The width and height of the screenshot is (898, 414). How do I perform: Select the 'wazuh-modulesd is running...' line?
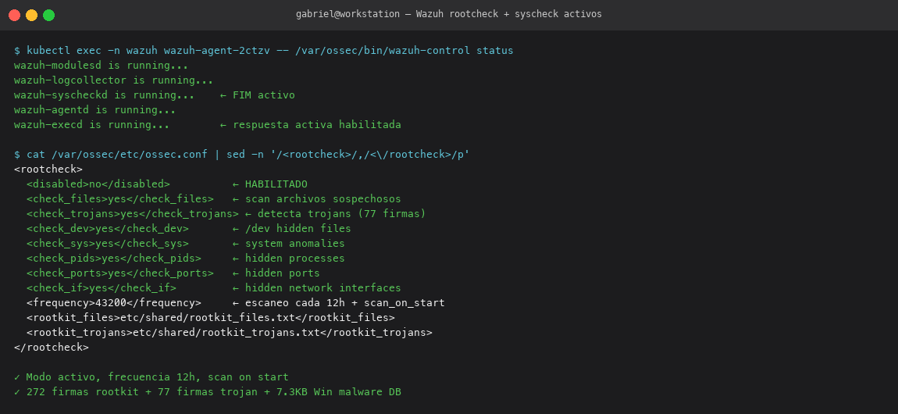[x=102, y=66]
